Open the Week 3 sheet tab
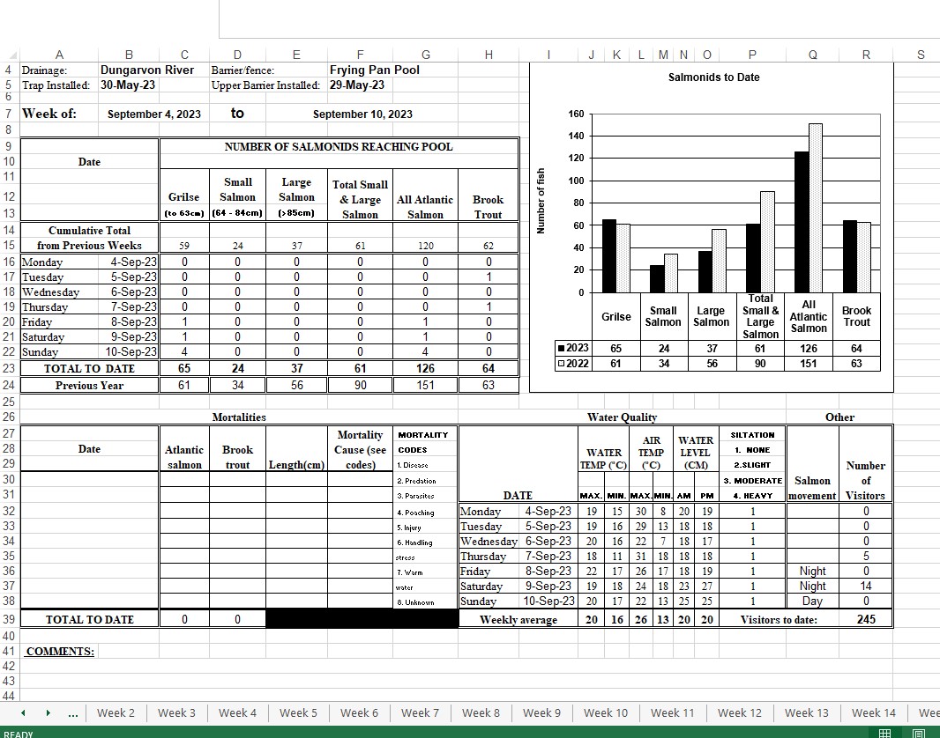The width and height of the screenshot is (940, 738). (x=177, y=712)
